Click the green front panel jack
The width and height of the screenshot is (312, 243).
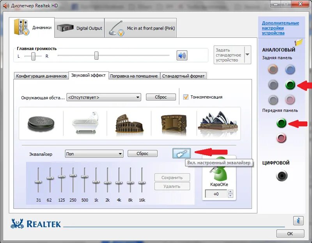coord(281,123)
